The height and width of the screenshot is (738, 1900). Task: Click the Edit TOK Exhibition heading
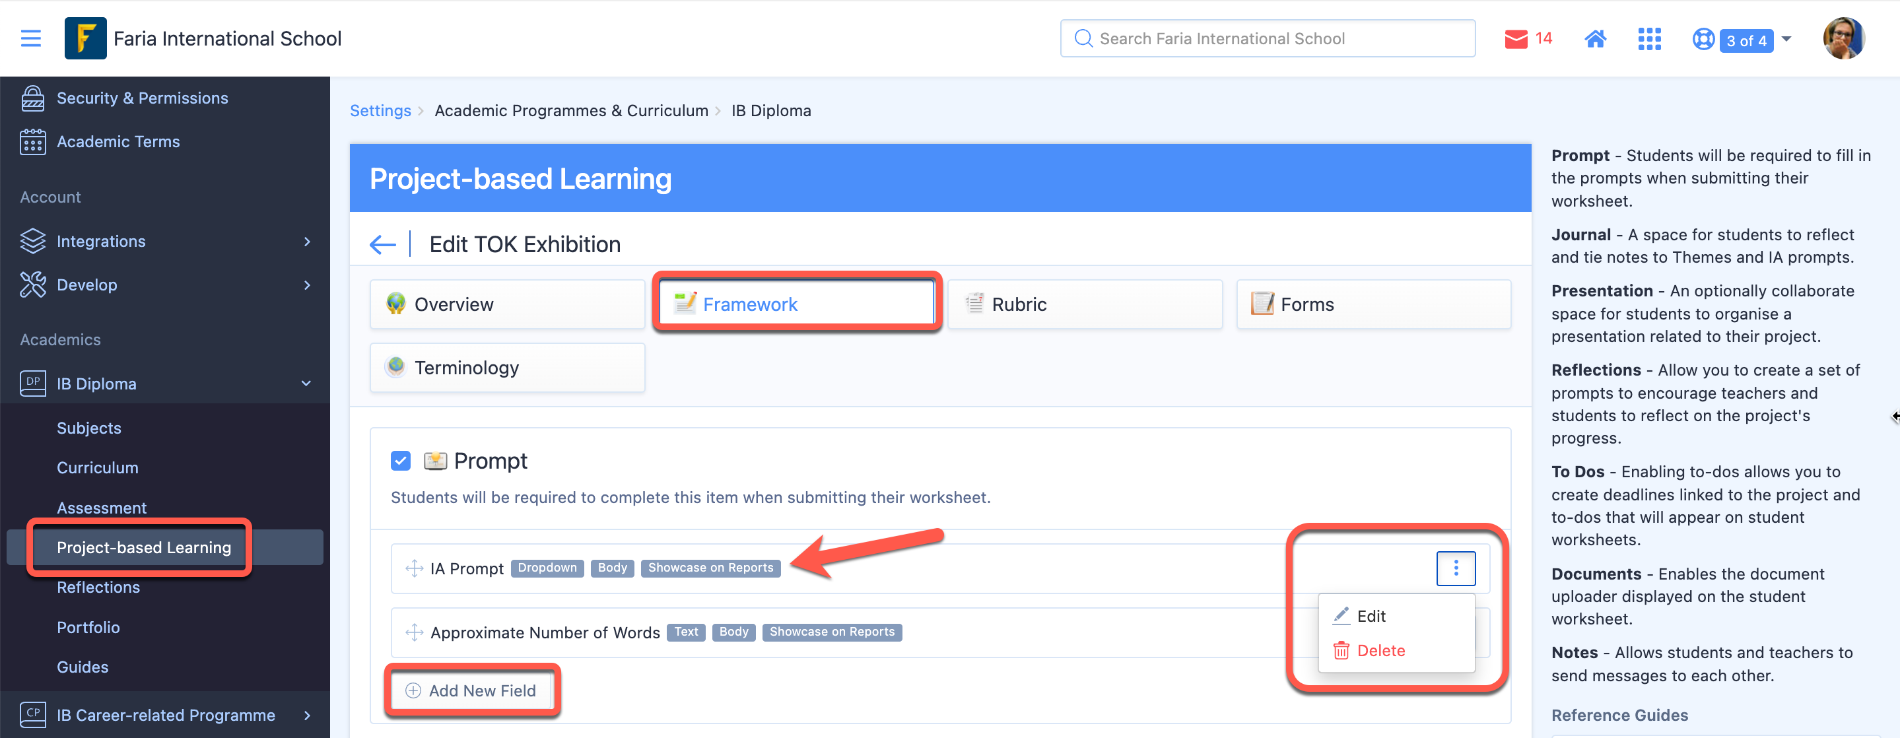click(524, 244)
